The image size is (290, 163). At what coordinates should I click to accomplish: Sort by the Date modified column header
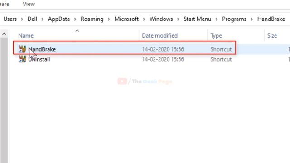tap(159, 35)
